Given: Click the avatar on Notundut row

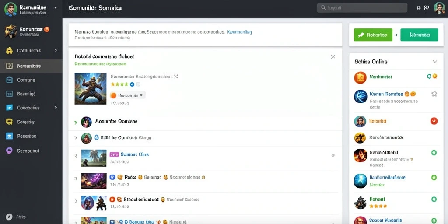Looking at the screenshot, I should coord(360,121).
